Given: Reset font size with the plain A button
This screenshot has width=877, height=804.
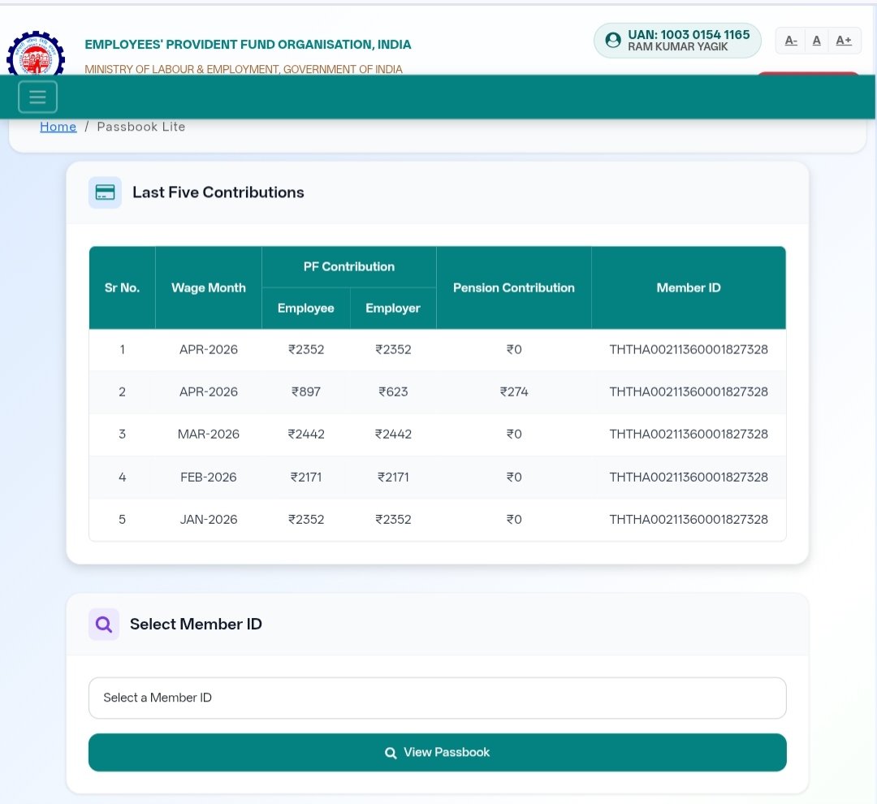Looking at the screenshot, I should pyautogui.click(x=817, y=41).
